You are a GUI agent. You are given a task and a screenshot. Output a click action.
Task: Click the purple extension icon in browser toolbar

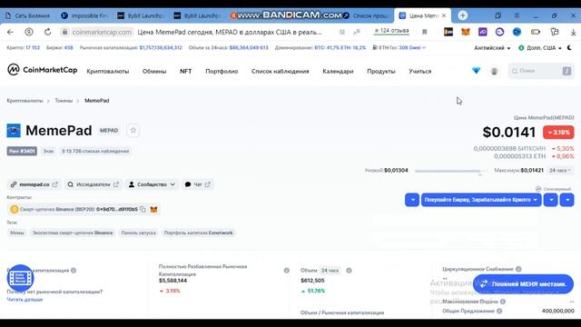pos(482,33)
